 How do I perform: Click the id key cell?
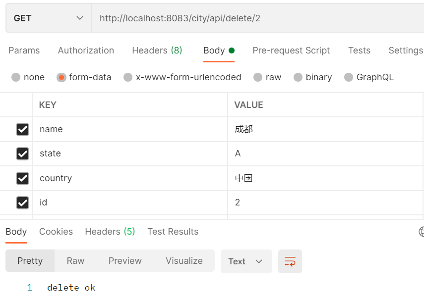(x=130, y=202)
